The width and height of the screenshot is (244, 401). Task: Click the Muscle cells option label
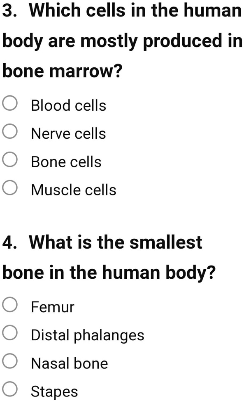[73, 190]
